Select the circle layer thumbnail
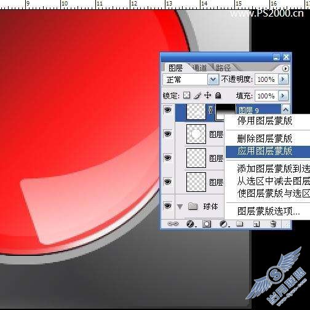The width and height of the screenshot is (310, 310). click(196, 134)
